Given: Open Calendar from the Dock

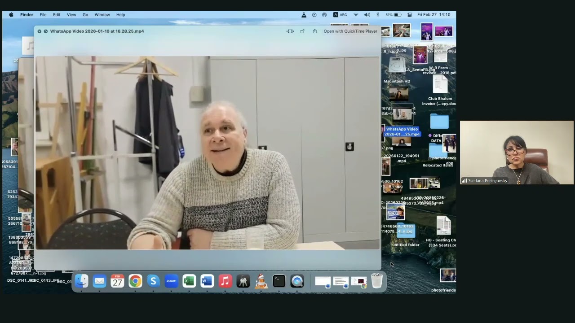Looking at the screenshot, I should 117,281.
